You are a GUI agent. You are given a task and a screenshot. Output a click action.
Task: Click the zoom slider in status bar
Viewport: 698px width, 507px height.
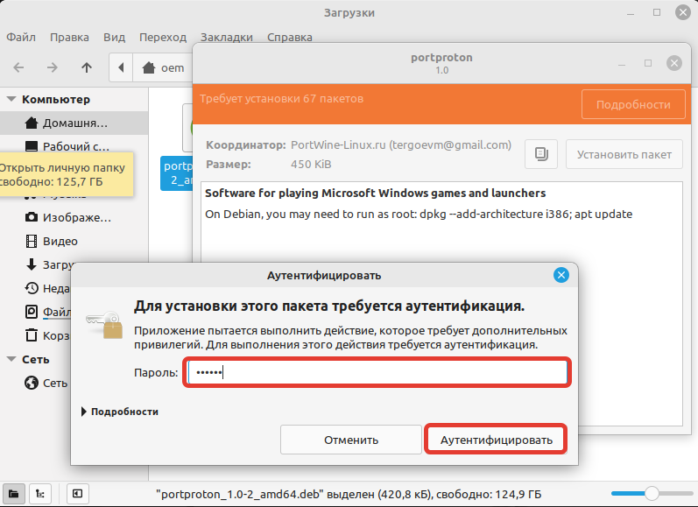coord(652,493)
